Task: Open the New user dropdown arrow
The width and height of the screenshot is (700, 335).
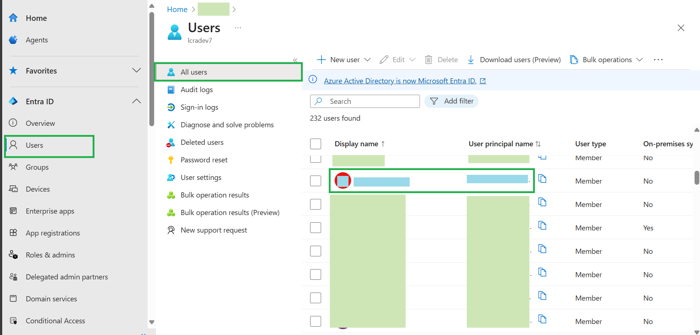Action: (368, 60)
